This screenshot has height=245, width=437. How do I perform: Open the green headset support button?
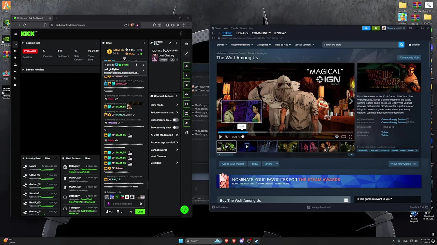184,210
